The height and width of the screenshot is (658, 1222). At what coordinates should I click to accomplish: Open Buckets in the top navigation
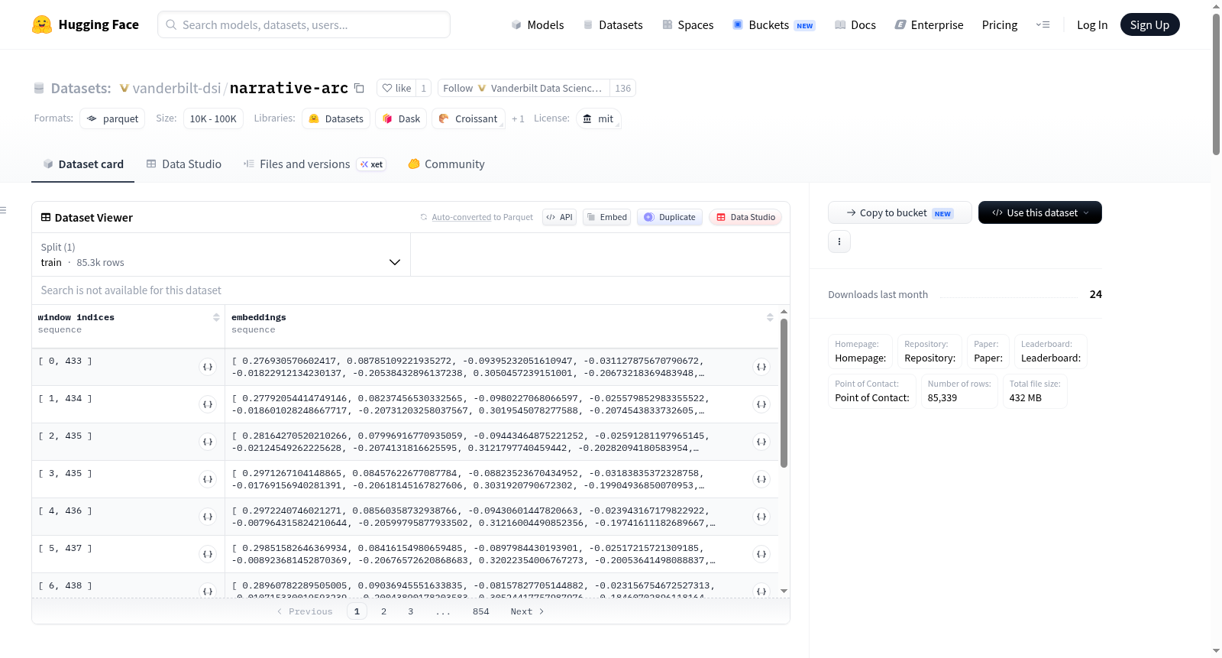[x=774, y=24]
